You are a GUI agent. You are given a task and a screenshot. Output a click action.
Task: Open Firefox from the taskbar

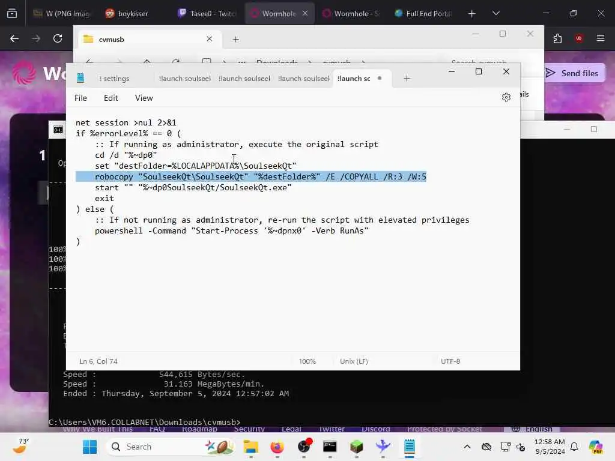pyautogui.click(x=277, y=447)
